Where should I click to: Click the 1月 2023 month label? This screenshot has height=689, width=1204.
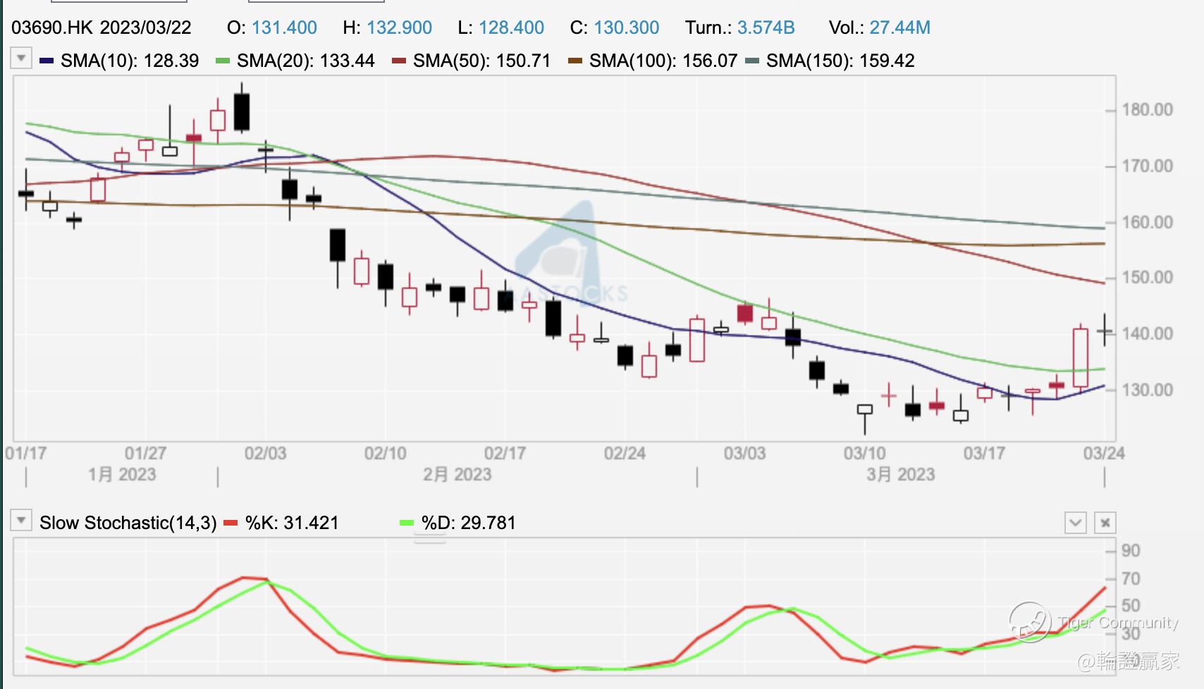pos(122,474)
